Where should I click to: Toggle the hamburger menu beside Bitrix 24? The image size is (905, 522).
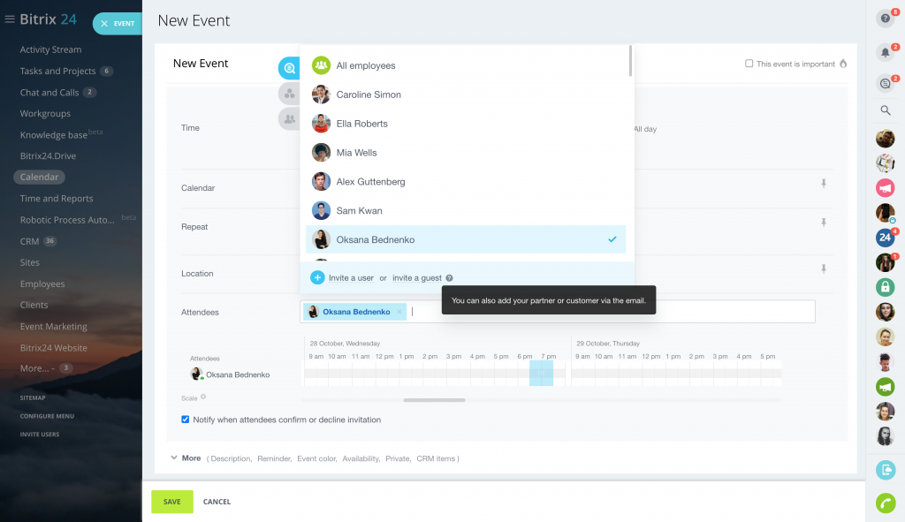10,19
